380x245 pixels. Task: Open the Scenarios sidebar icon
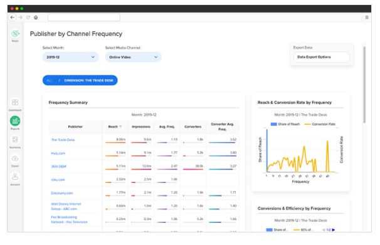tap(15, 140)
